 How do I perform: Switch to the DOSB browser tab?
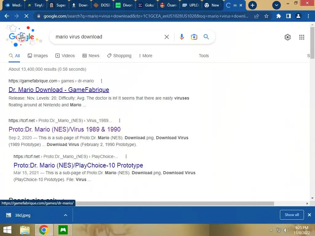pos(102,5)
